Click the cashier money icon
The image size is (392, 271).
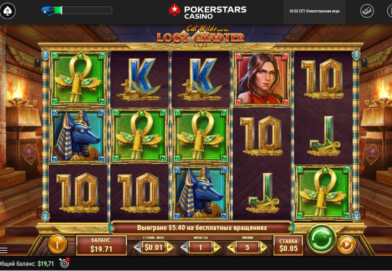click(367, 11)
